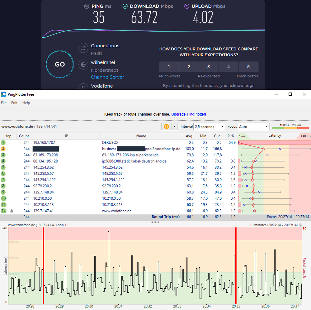The image size is (311, 310).
Task: Click the DEKUBOX hop name
Action: pos(110,142)
